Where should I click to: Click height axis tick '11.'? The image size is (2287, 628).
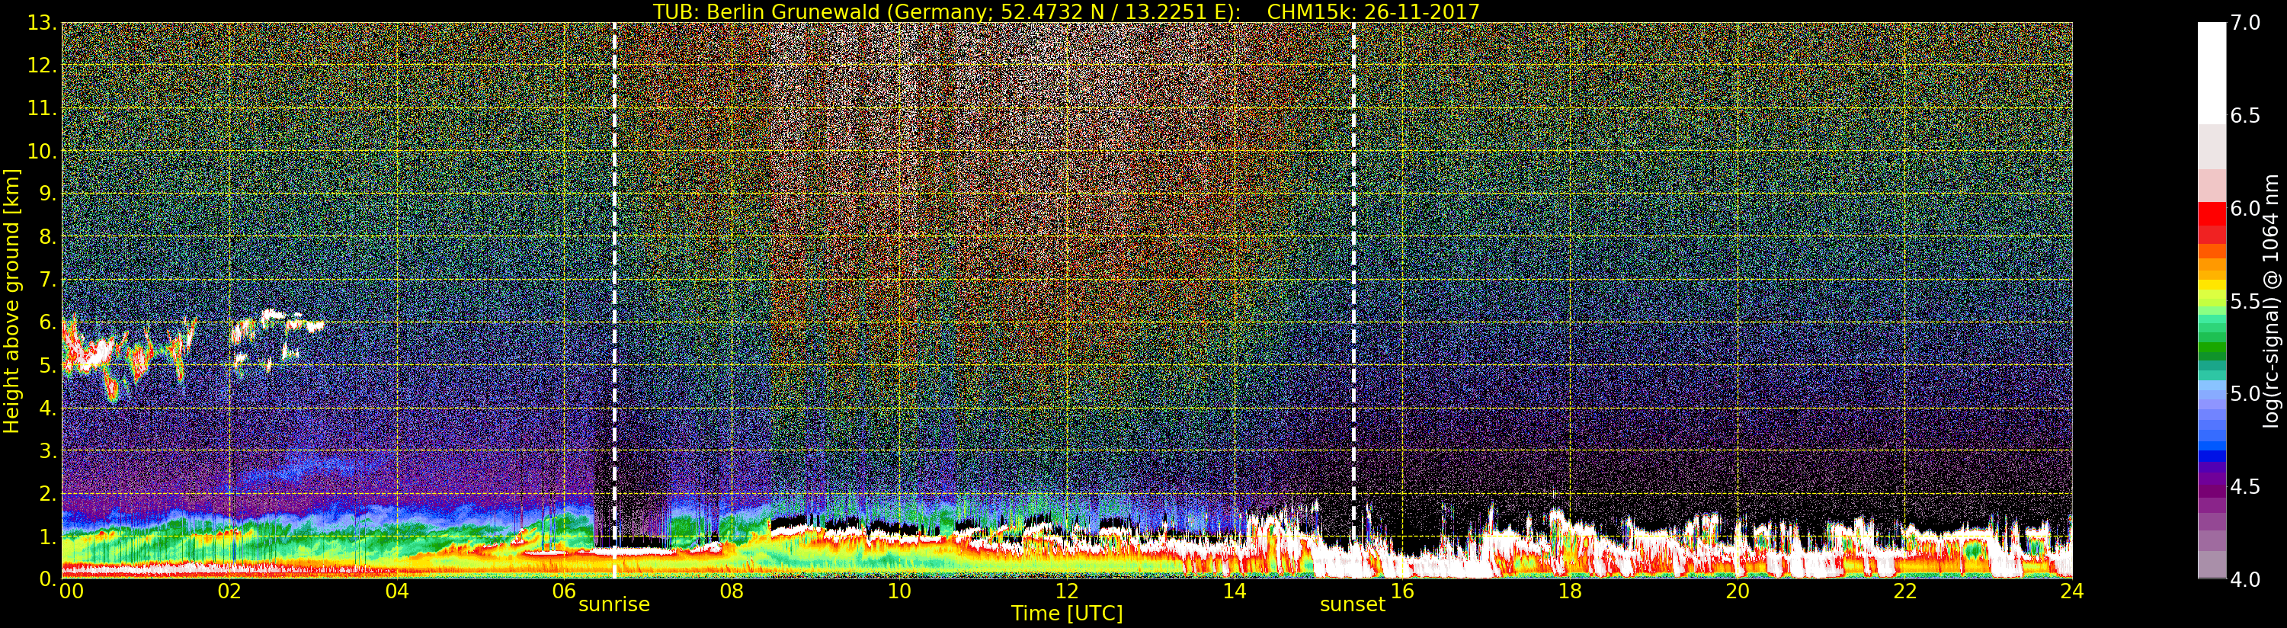pyautogui.click(x=43, y=108)
